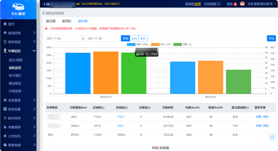
Task: Click the home icon beside 首页
Action: click(5, 24)
